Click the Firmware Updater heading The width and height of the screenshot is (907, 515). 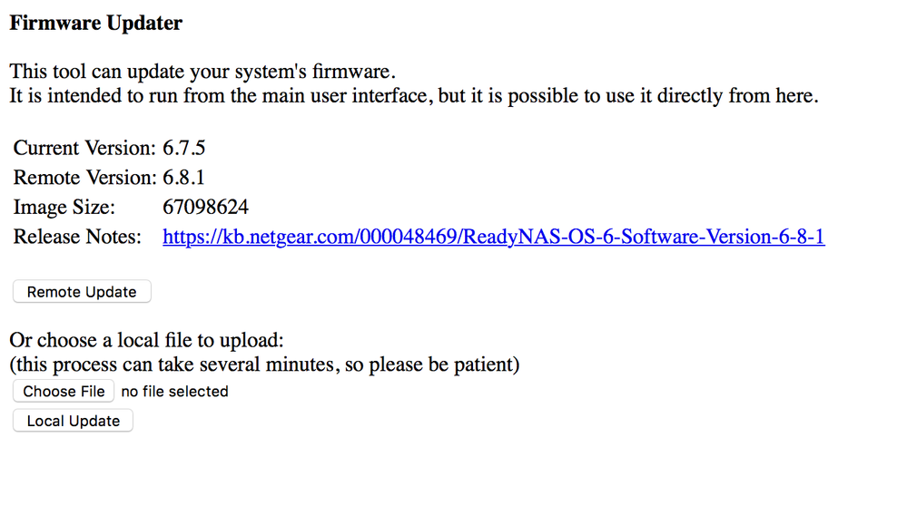95,24
